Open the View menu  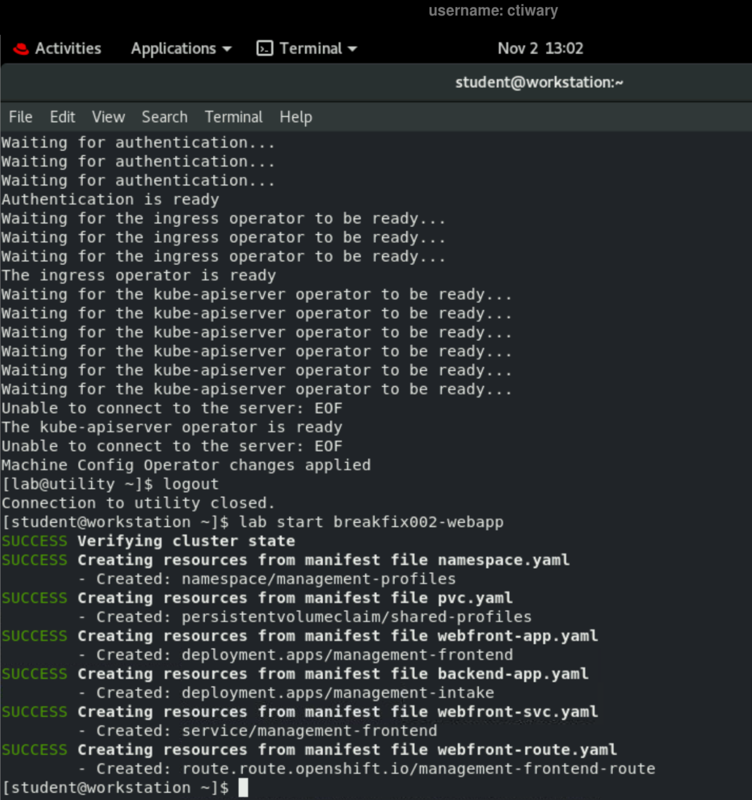click(x=108, y=117)
